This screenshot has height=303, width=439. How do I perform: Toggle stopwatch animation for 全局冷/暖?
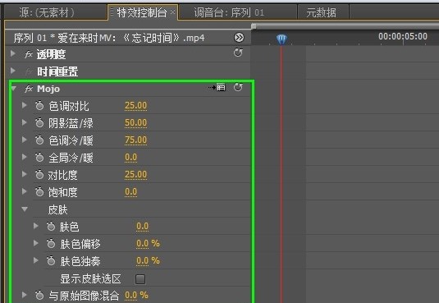click(39, 158)
